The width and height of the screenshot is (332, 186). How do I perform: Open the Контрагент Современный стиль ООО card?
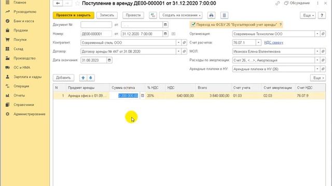184,42
